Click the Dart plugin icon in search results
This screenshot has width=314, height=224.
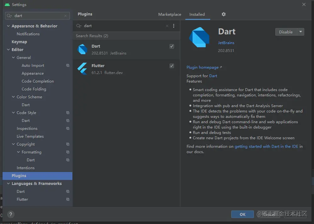coord(83,49)
